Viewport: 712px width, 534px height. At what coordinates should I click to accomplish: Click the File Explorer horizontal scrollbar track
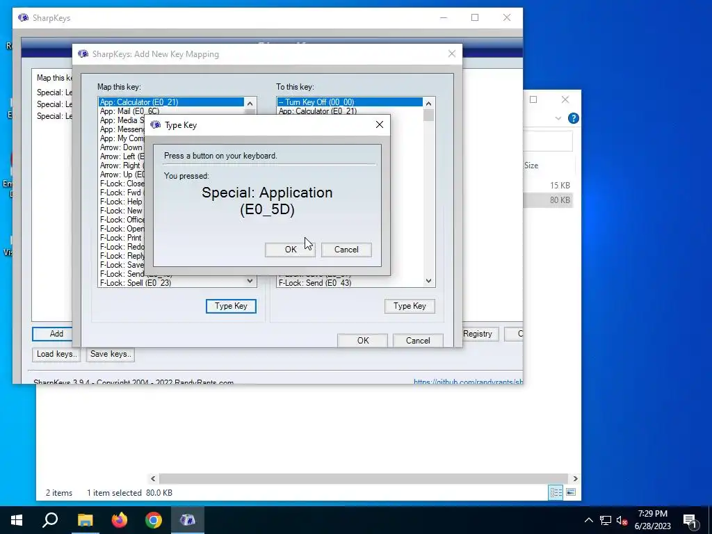click(364, 478)
